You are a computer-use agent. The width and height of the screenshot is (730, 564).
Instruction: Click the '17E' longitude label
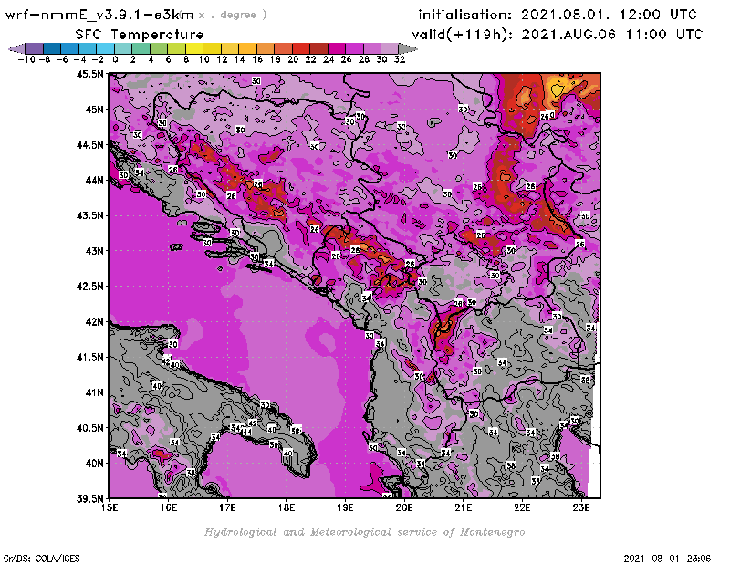[227, 507]
